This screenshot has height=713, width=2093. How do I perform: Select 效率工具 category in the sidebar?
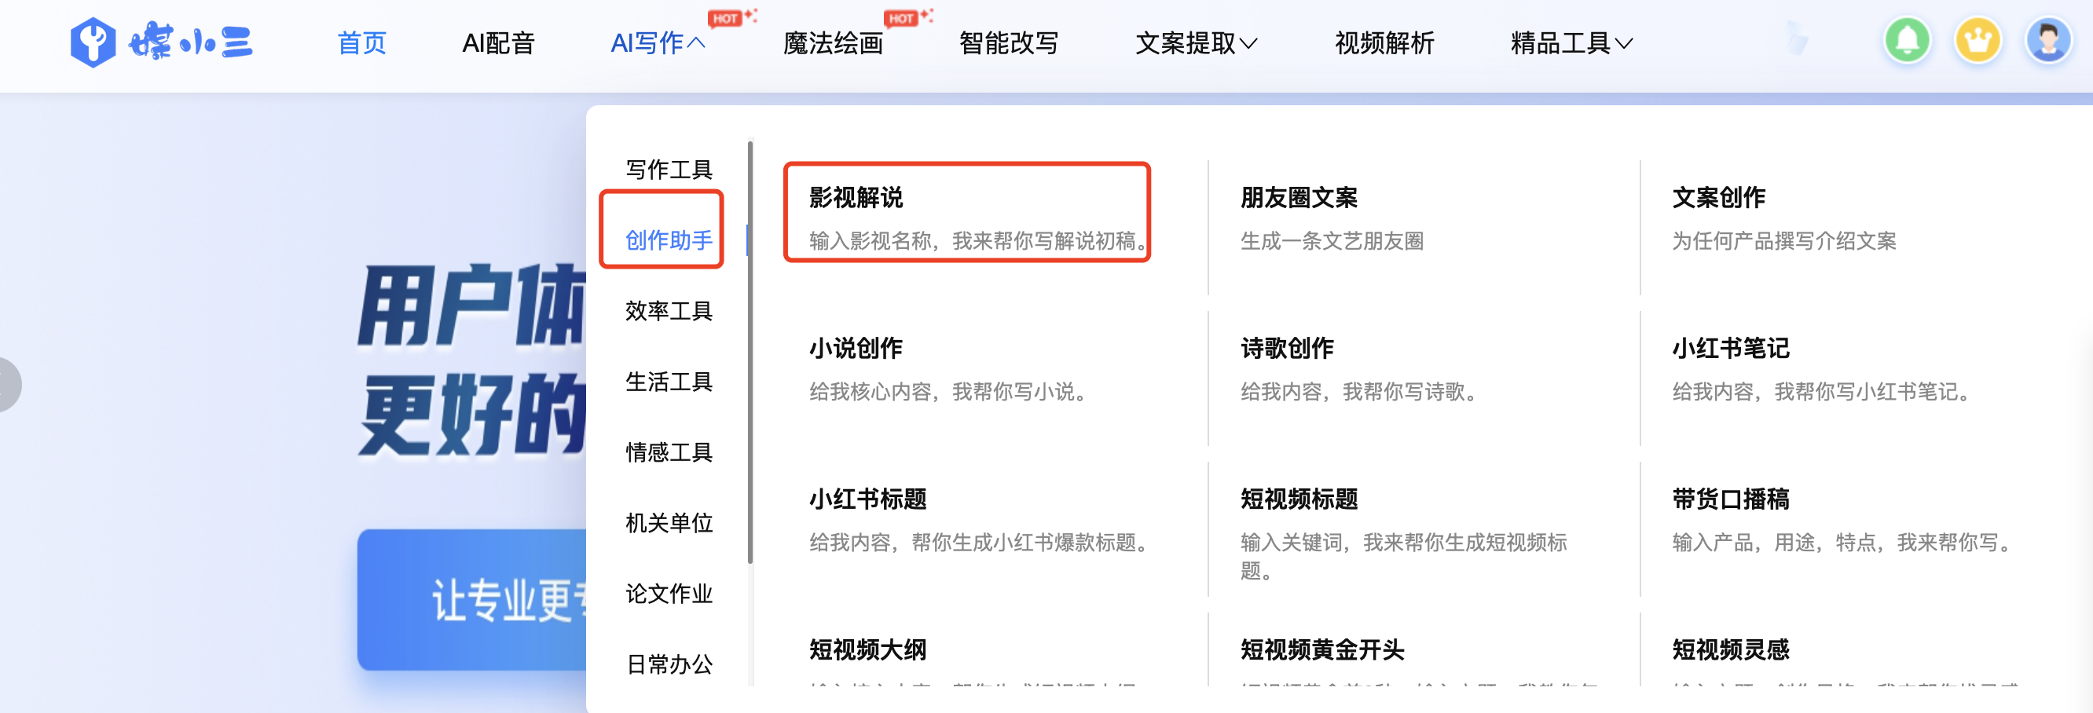coord(669,310)
